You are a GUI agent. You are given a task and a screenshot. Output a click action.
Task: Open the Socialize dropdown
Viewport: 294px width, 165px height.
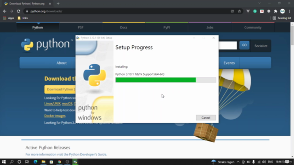click(x=261, y=46)
